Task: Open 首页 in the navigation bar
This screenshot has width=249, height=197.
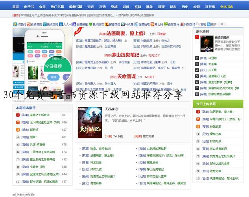Action: [16, 7]
